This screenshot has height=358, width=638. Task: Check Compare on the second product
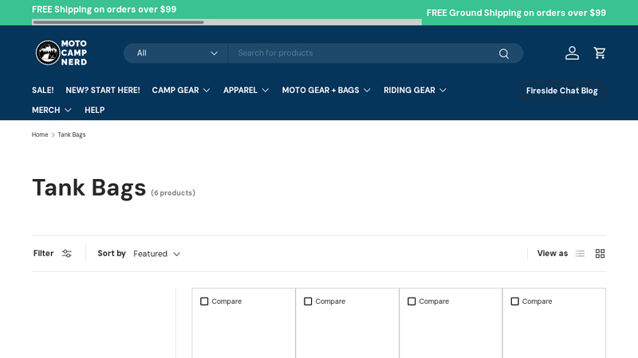click(308, 302)
